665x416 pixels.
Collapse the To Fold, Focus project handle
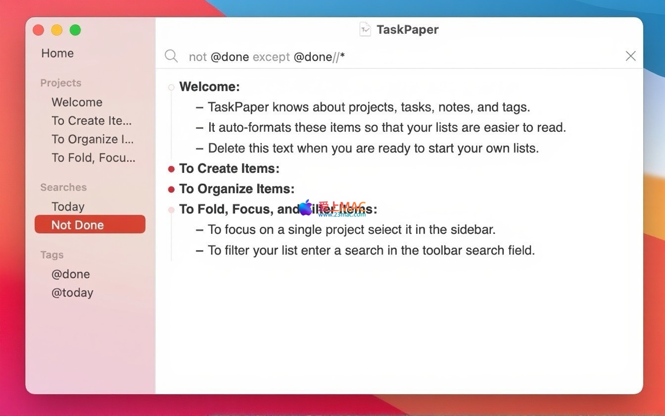coord(171,210)
